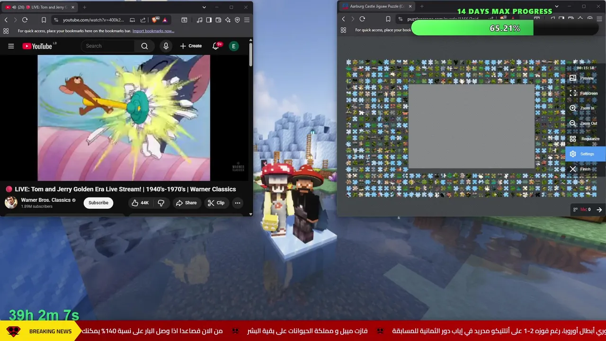This screenshot has width=606, height=341.
Task: Share the Tom and Jerry live stream
Action: coord(186,203)
